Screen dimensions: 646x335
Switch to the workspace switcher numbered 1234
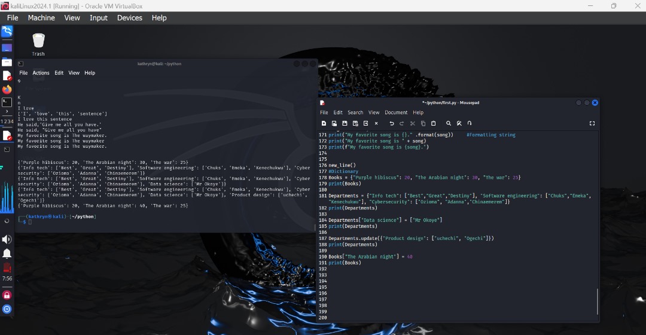pos(7,121)
